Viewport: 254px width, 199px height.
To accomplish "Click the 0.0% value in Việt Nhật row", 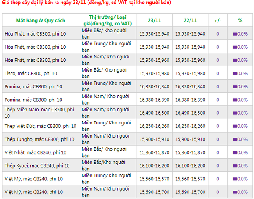I will pyautogui.click(x=243, y=153).
